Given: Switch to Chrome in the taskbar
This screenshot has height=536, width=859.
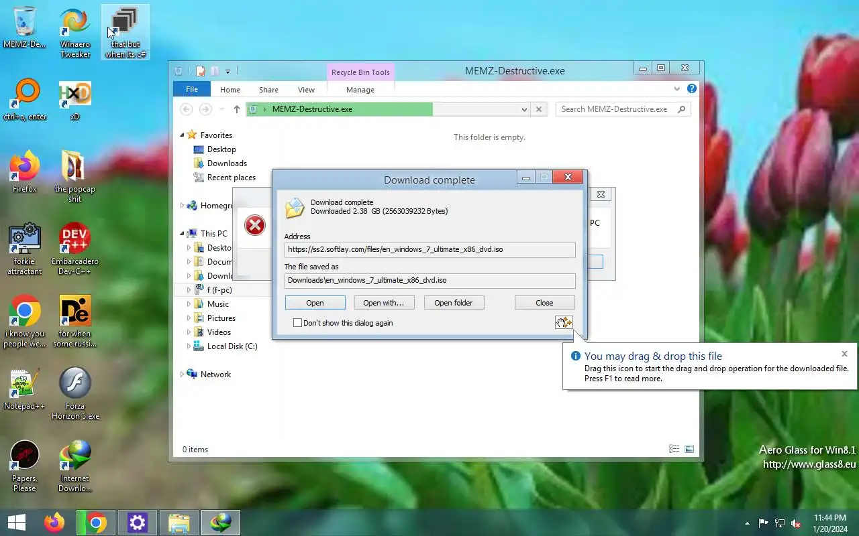Looking at the screenshot, I should (96, 522).
